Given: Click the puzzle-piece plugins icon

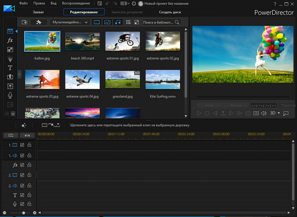Looking at the screenshot, I should click(x=39, y=22).
